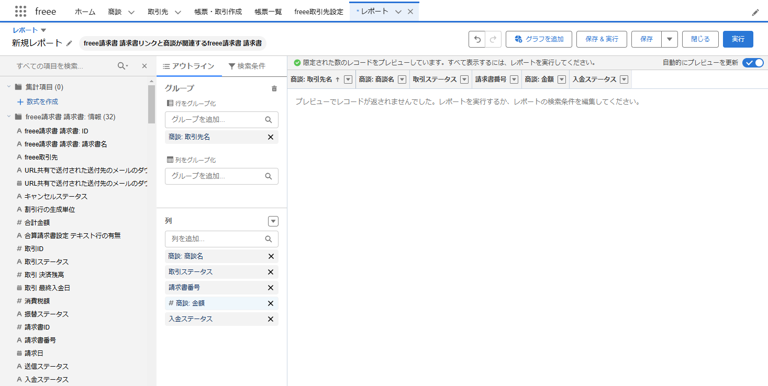Select field freee取引先
Screen dimensions: 768x386
point(41,157)
